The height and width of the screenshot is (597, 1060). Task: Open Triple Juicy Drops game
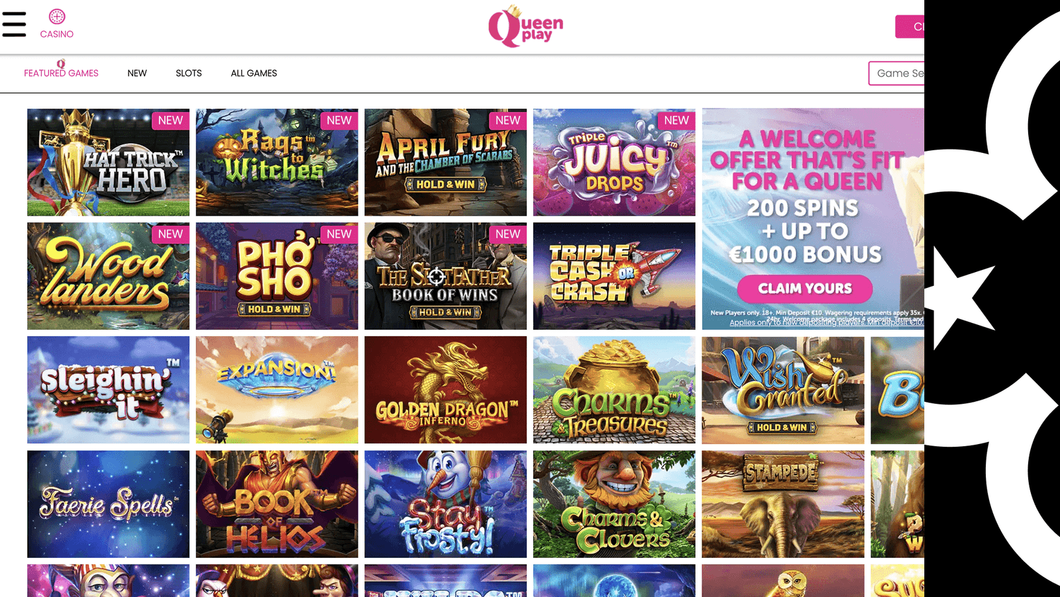pyautogui.click(x=614, y=162)
